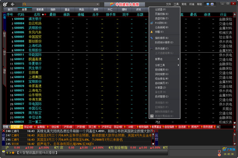The image size is (238, 158).
Task: Expand the 分析工具 submenu
Action: click(165, 65)
